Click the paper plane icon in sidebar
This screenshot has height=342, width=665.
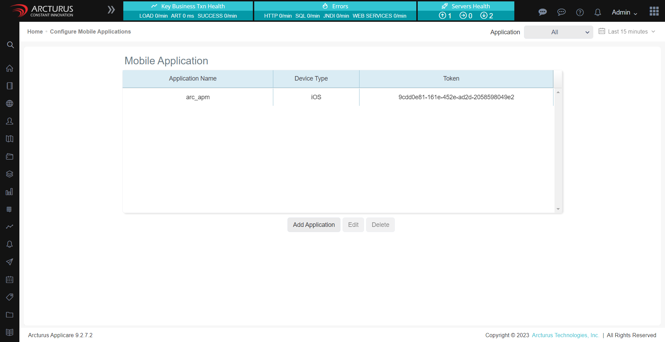click(10, 262)
